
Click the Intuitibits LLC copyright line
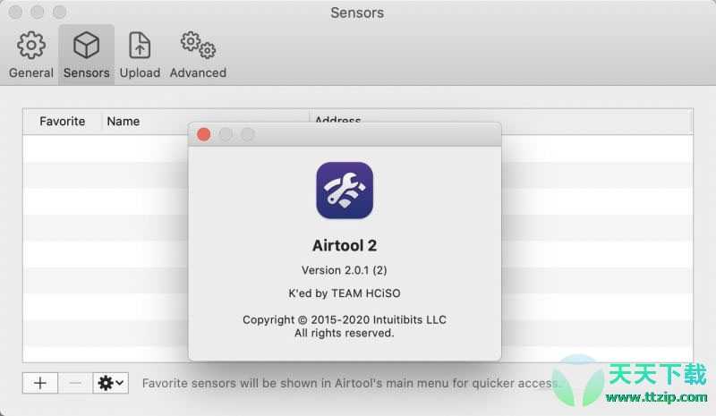click(345, 319)
